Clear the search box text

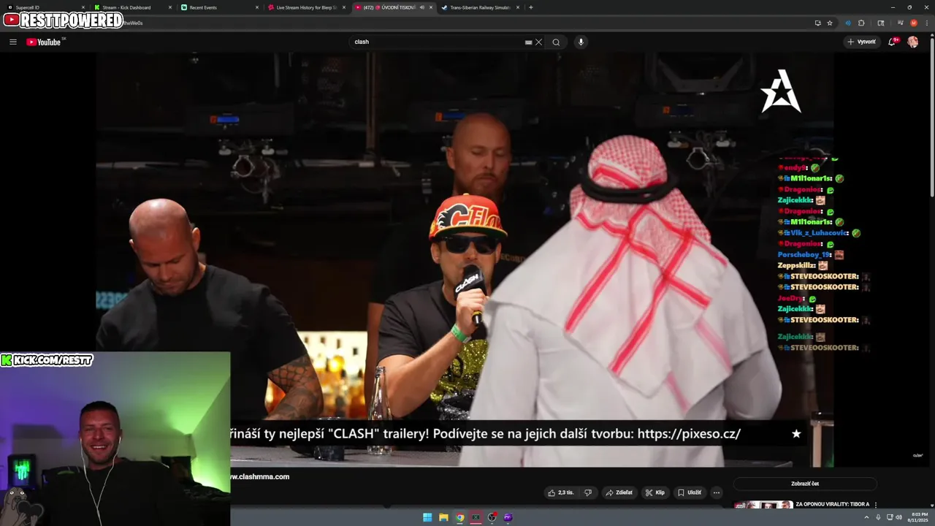point(539,42)
